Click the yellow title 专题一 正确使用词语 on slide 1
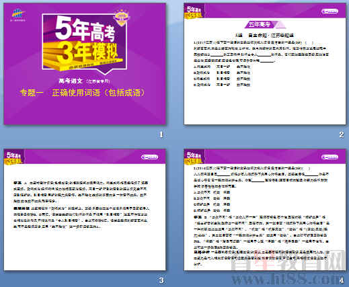349x287 pixels. click(x=82, y=93)
